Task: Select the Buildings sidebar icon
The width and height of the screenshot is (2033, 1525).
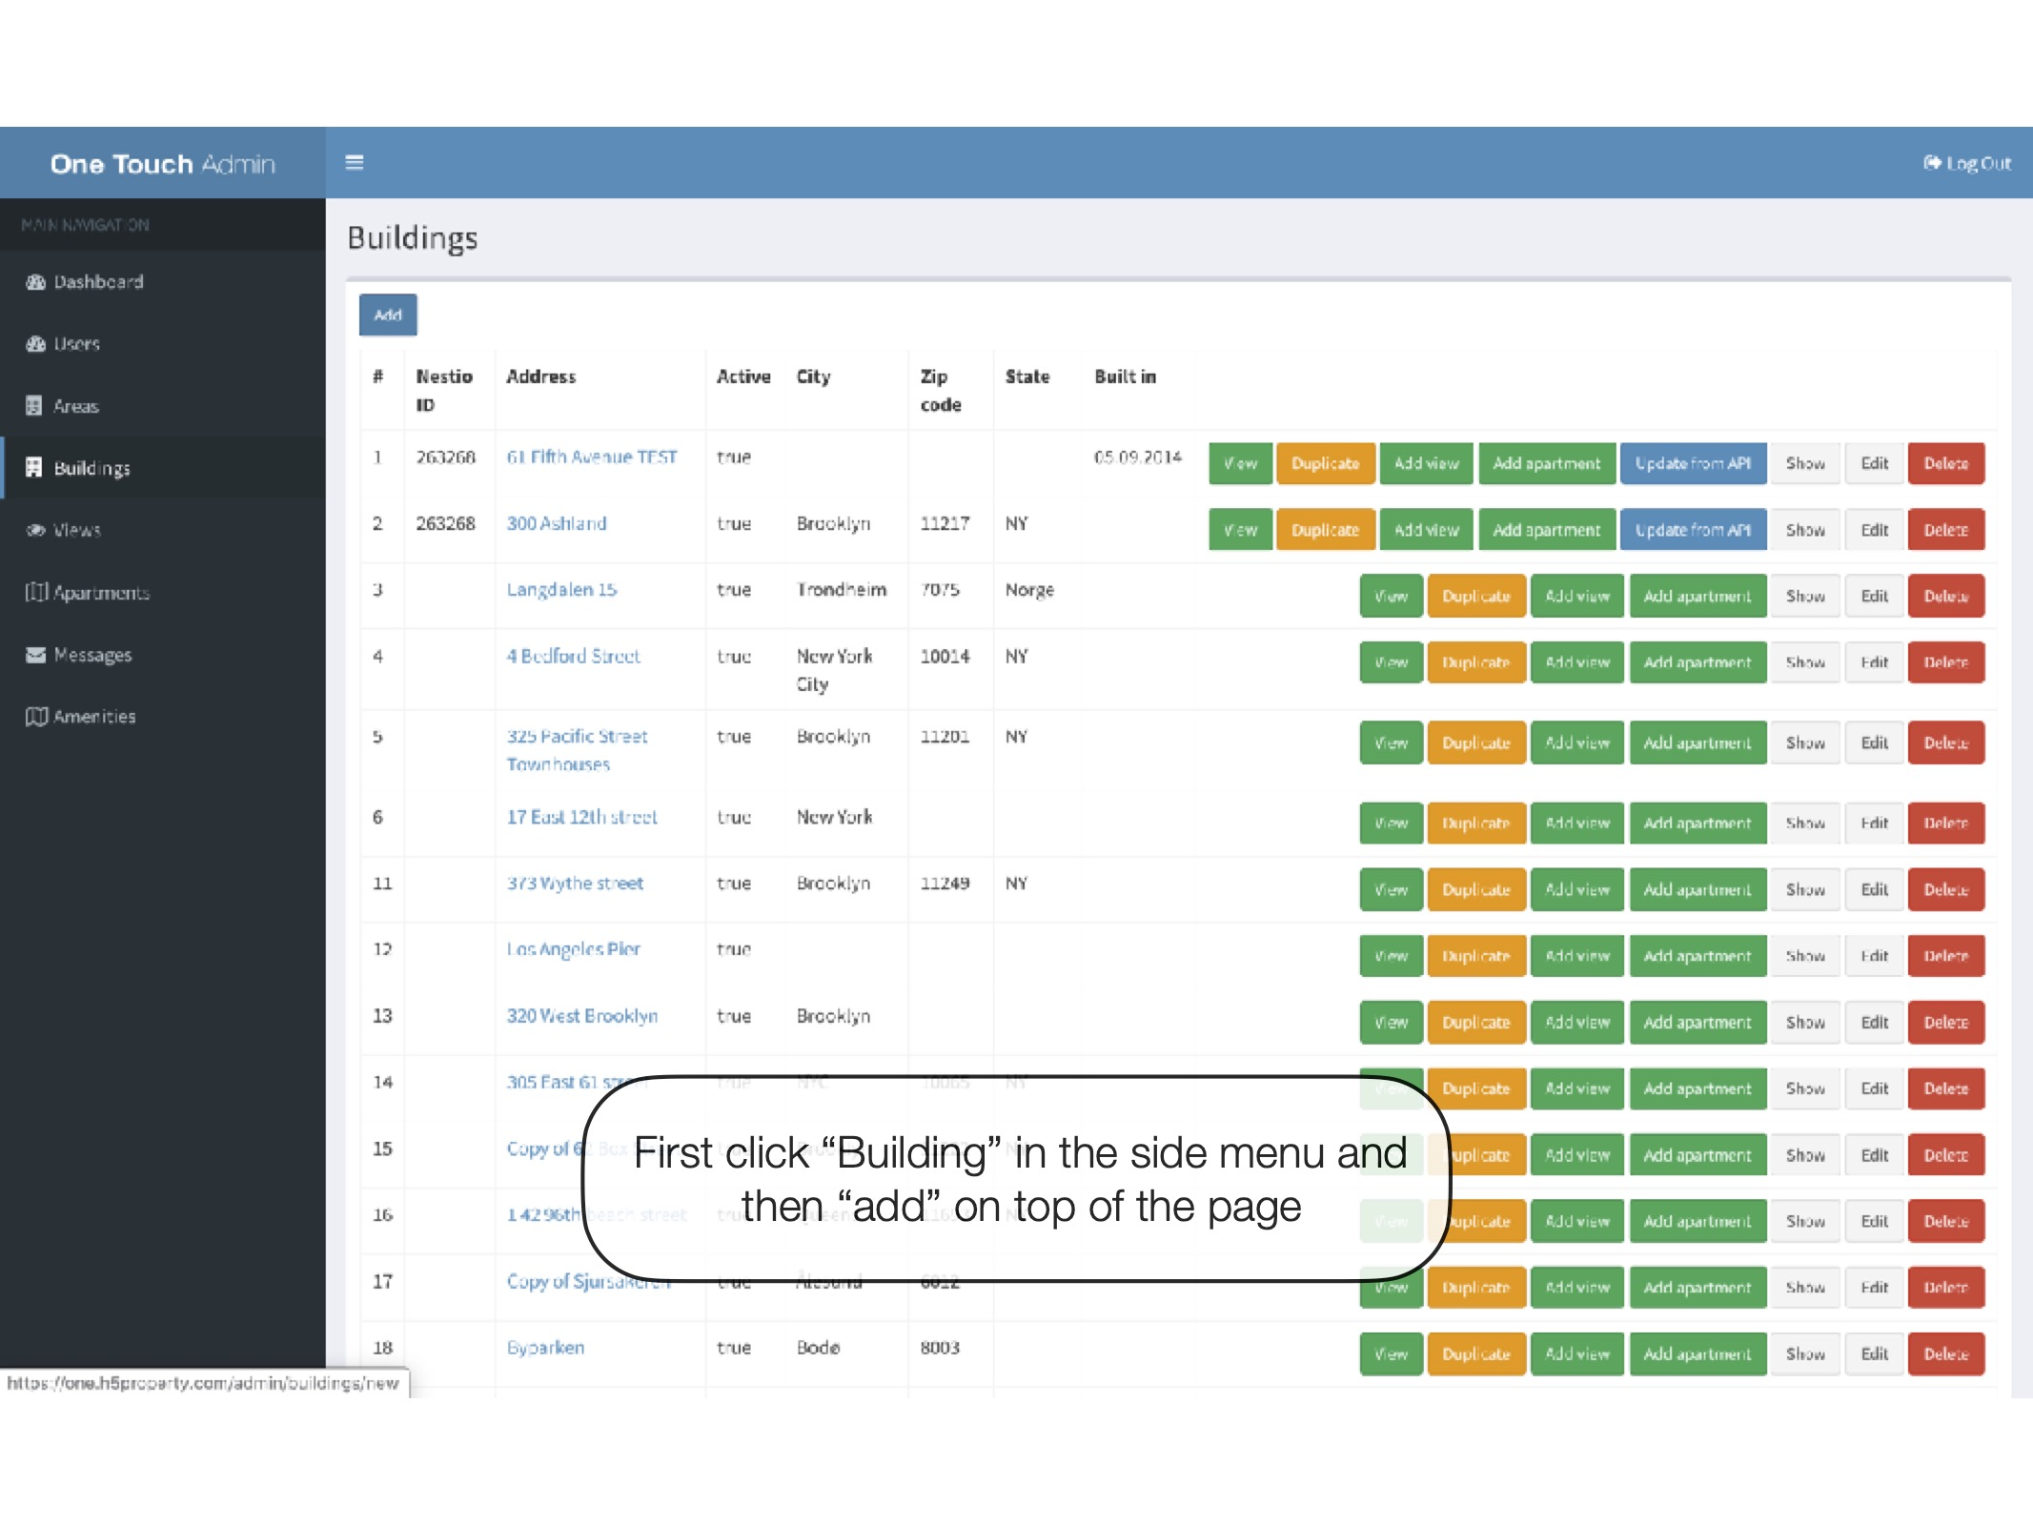Action: pos(34,468)
